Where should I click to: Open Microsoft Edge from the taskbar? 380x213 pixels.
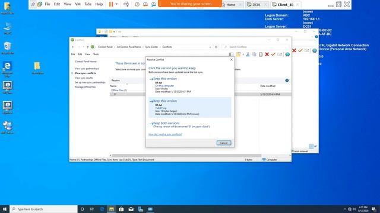102,209
